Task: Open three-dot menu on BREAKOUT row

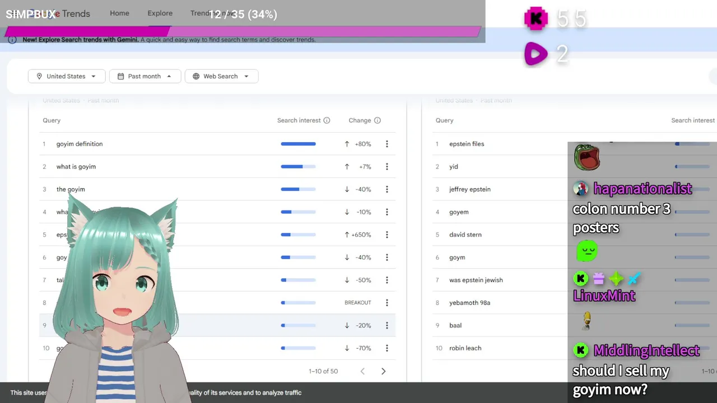Action: [x=387, y=303]
